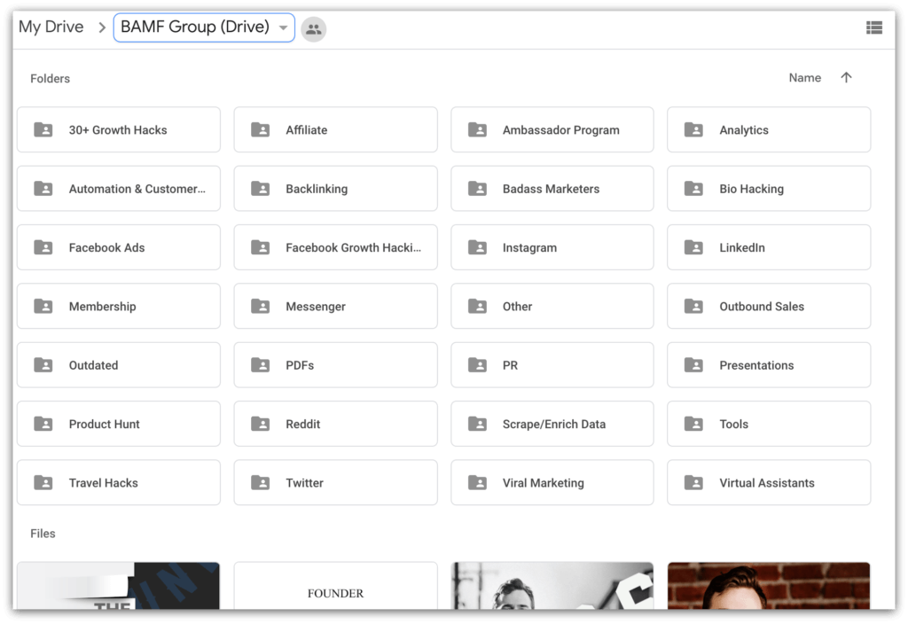The height and width of the screenshot is (624, 908).
Task: Select the Virtual Assistants folder name
Action: tap(767, 483)
